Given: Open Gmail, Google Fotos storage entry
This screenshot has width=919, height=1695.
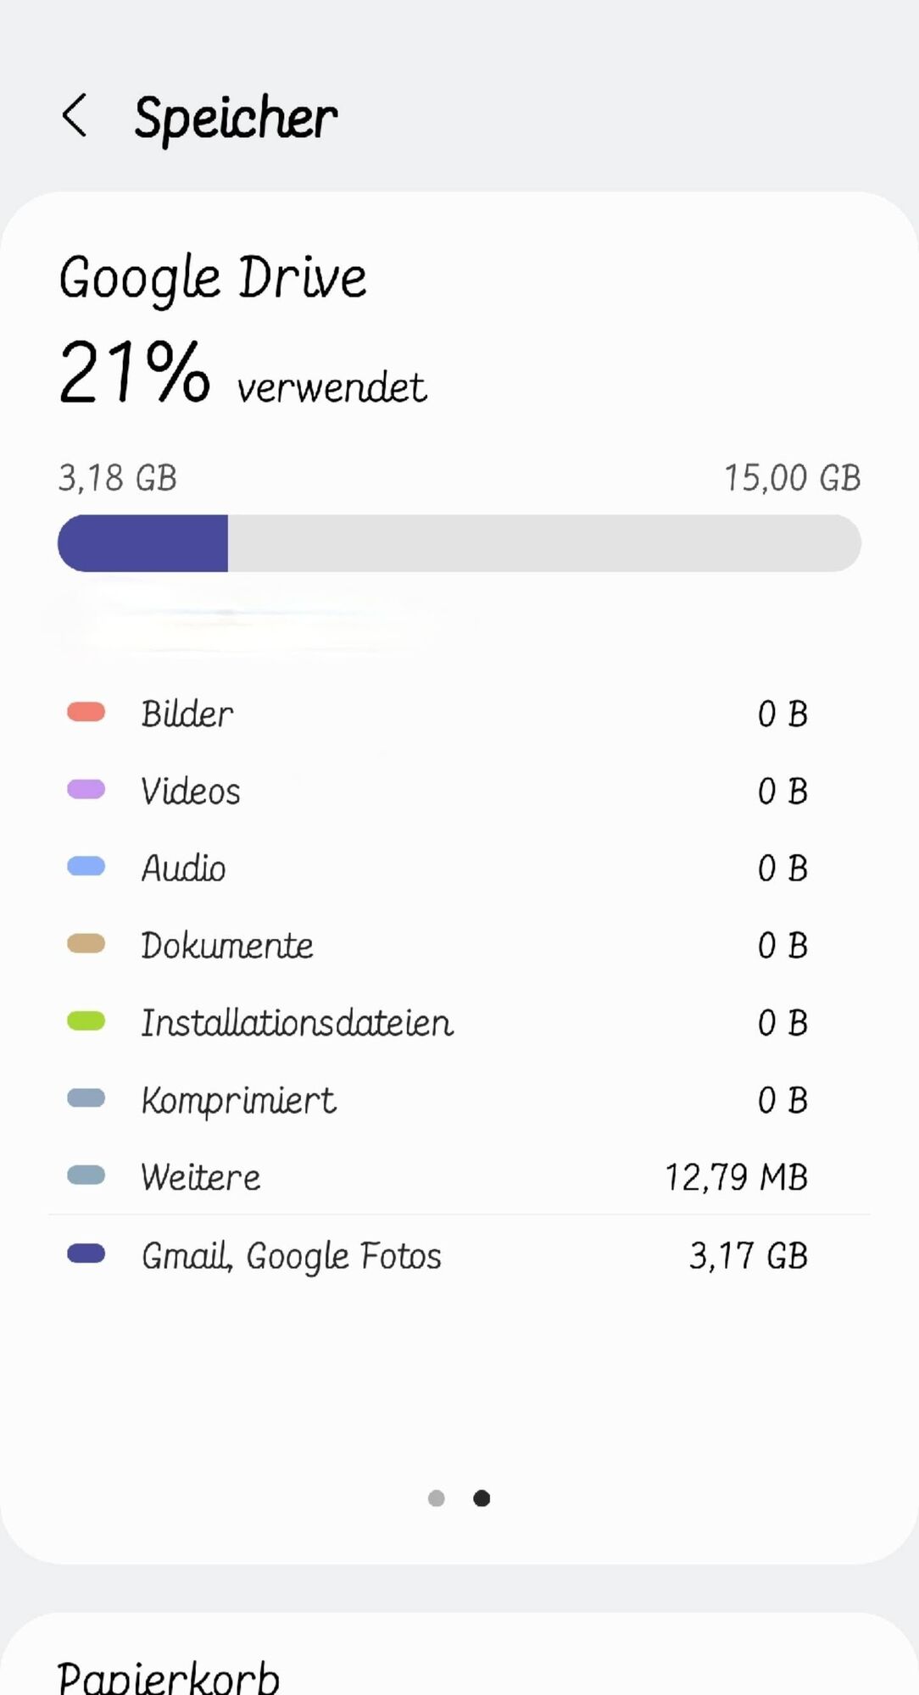Looking at the screenshot, I should click(459, 1255).
